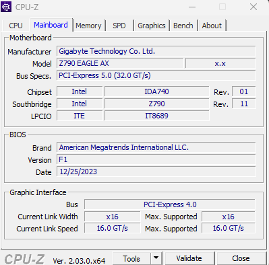Open the Bench tab
The width and height of the screenshot is (269, 265).
[x=183, y=26]
